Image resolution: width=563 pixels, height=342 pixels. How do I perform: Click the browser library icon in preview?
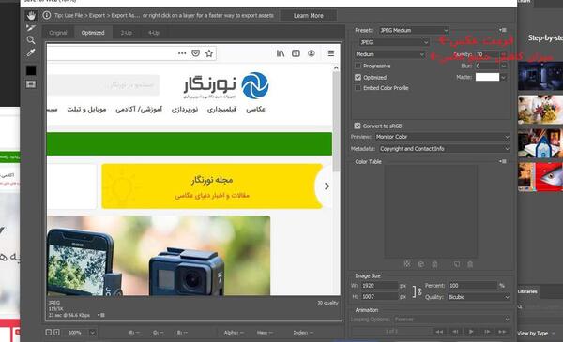(x=281, y=53)
